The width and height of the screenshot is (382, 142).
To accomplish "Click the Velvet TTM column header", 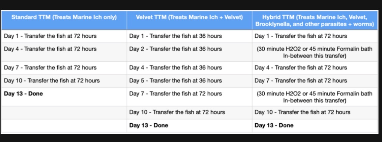I will (190, 17).
